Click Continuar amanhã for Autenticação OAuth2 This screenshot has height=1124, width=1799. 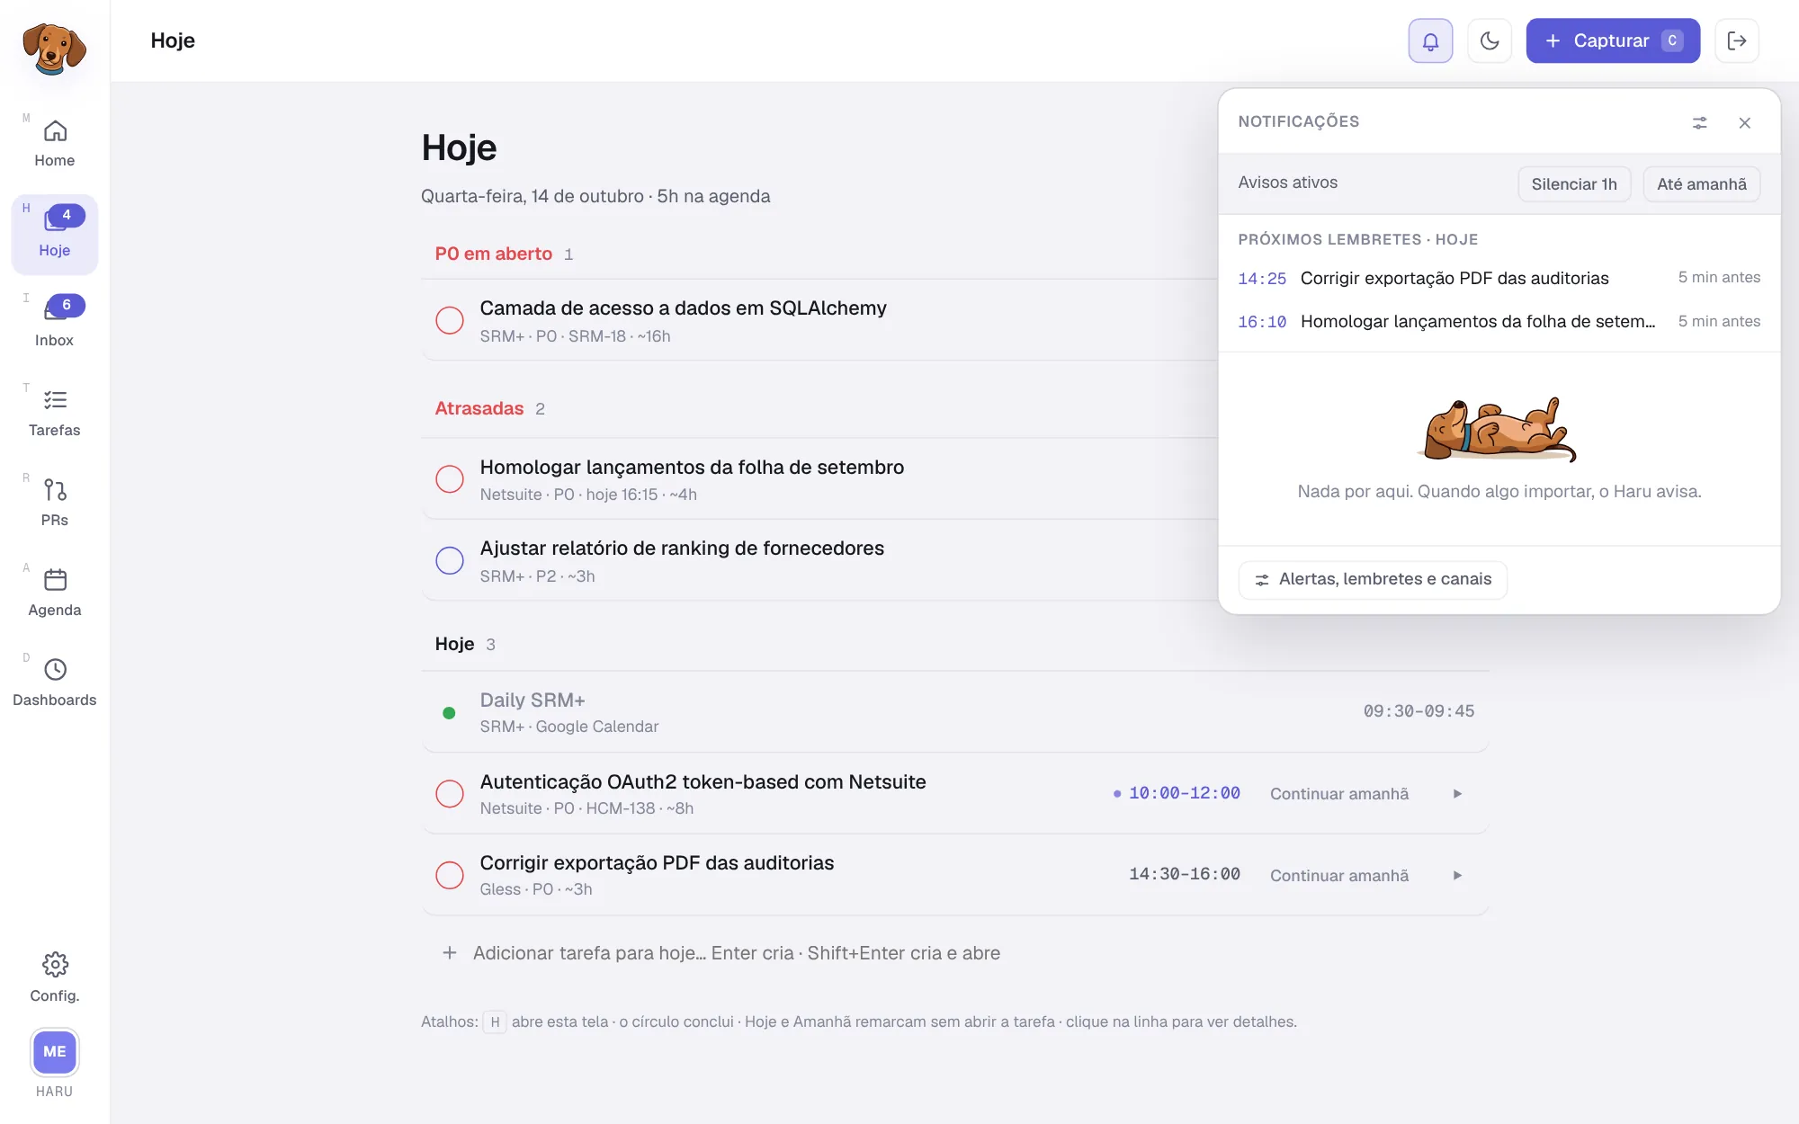point(1339,794)
